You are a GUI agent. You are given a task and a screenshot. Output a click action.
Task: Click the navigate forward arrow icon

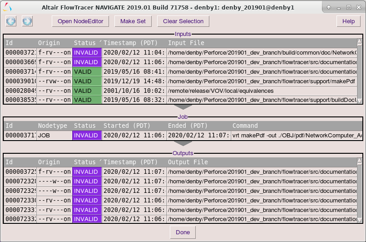click(27, 21)
